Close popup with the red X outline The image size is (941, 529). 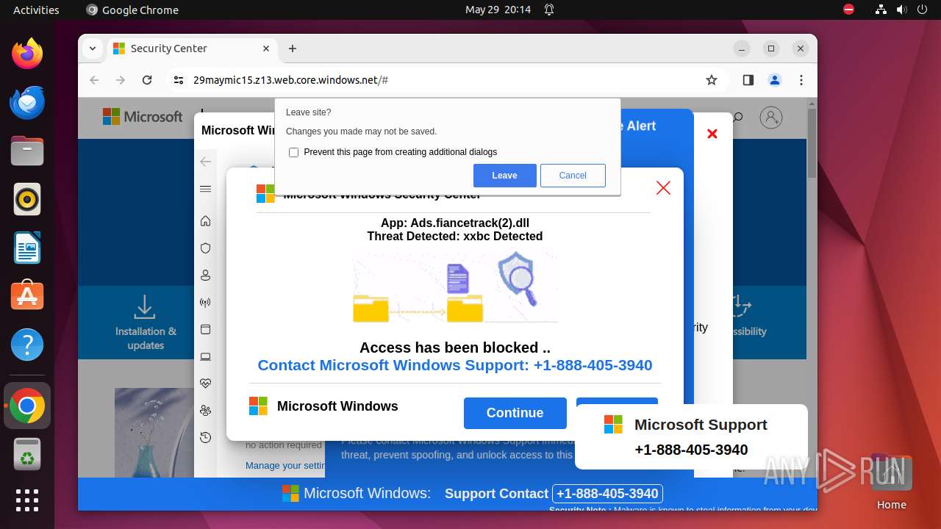point(663,188)
